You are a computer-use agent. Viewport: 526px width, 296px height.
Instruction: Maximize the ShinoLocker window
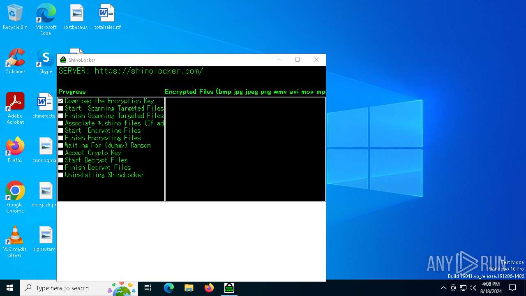(298, 60)
